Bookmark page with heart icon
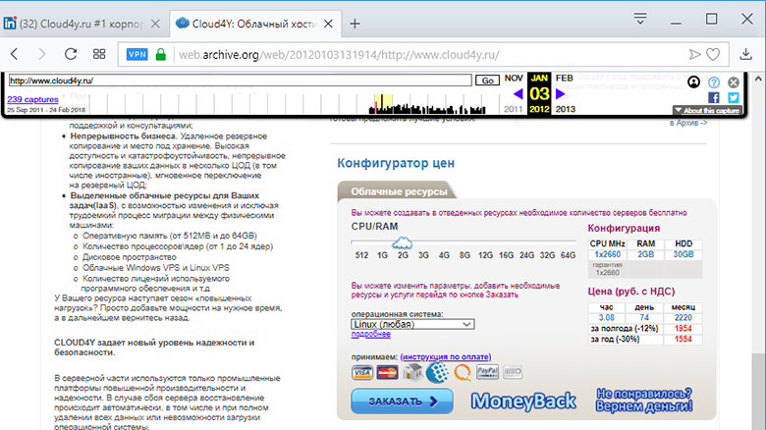The height and width of the screenshot is (430, 766). point(713,54)
